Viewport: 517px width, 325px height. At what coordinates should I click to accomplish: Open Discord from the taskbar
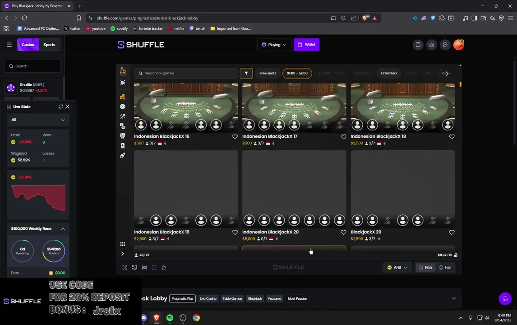(144, 318)
